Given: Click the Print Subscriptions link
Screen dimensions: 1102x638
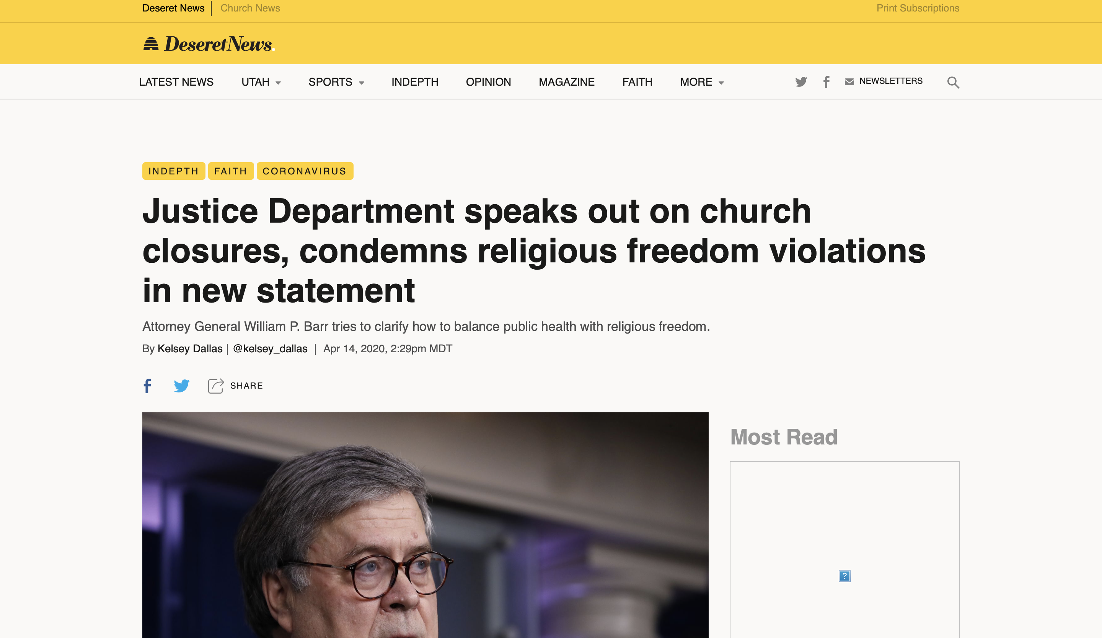Looking at the screenshot, I should [918, 8].
